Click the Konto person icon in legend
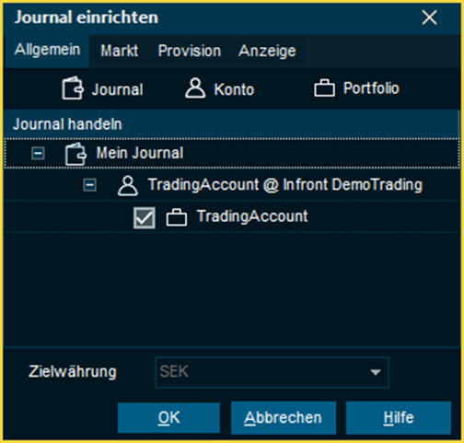Image resolution: width=464 pixels, height=443 pixels. pos(195,88)
